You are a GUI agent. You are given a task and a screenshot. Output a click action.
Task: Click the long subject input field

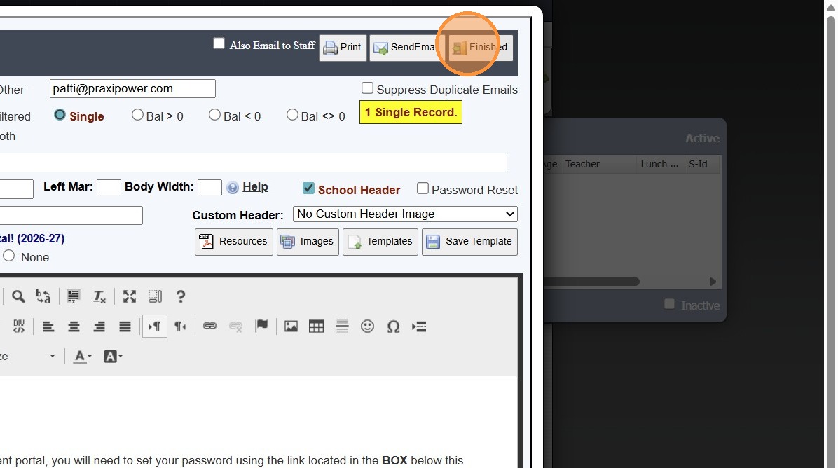254,163
